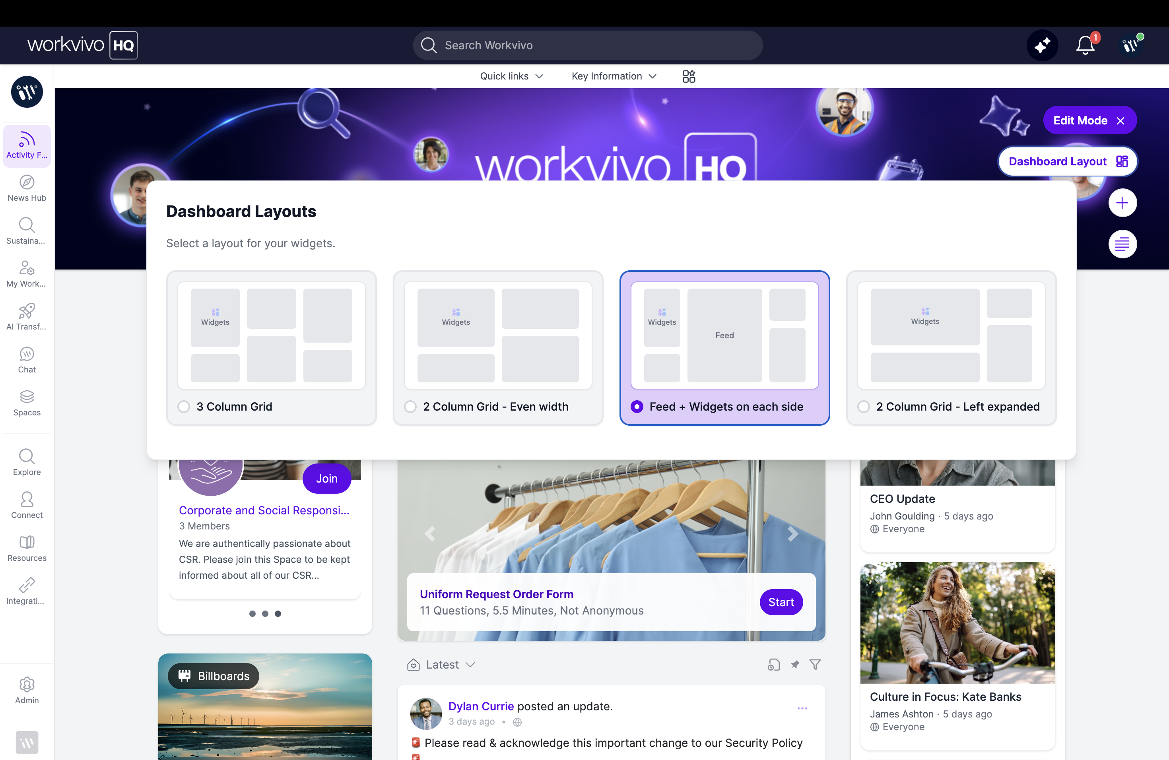Click "John Goulding" author name
This screenshot has height=760, width=1169.
(x=902, y=516)
